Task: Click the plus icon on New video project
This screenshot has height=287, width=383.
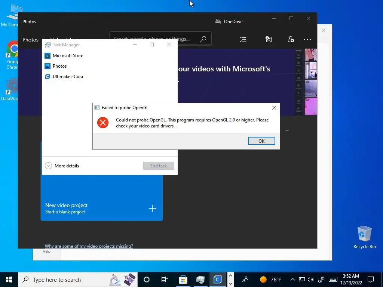Action: coord(153,209)
